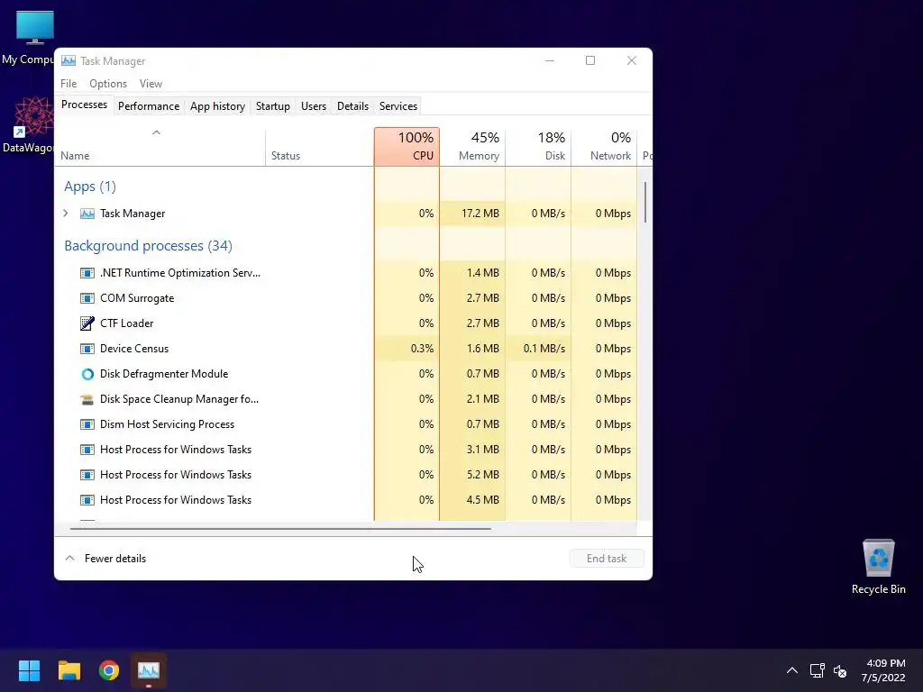Click the COM Surrogate process icon
Image resolution: width=923 pixels, height=692 pixels.
pyautogui.click(x=87, y=298)
